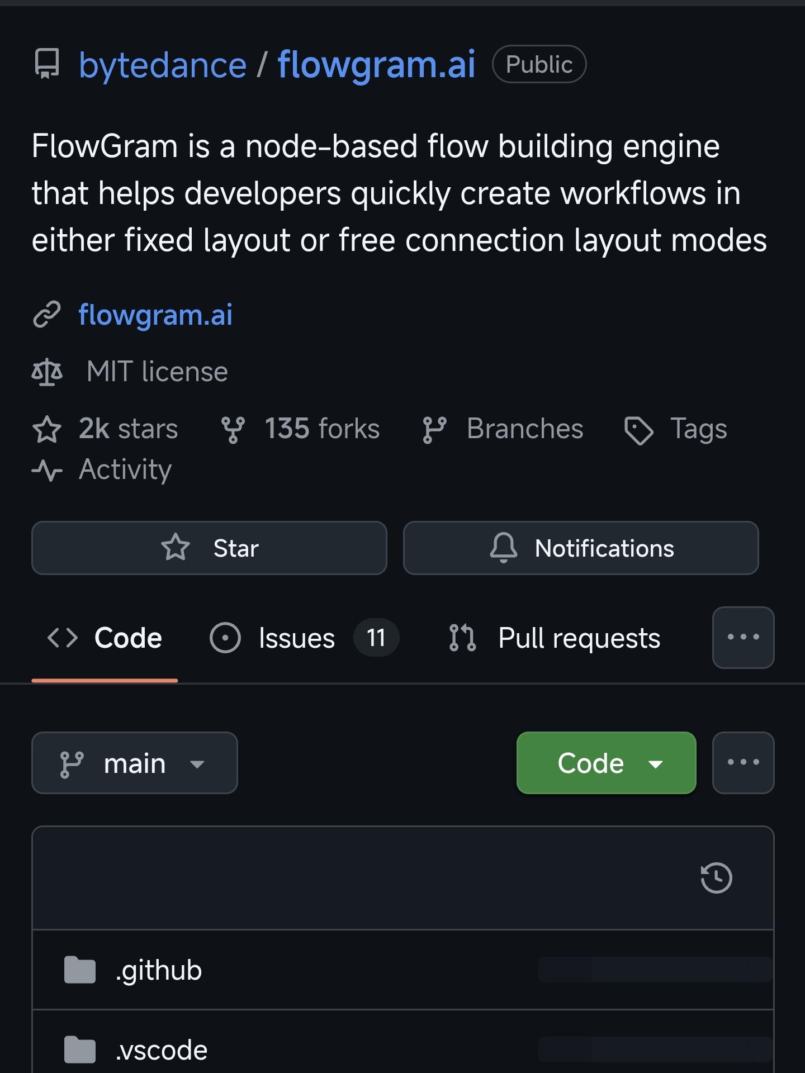Expand the main branch selector
This screenshot has height=1073, width=805.
[135, 763]
